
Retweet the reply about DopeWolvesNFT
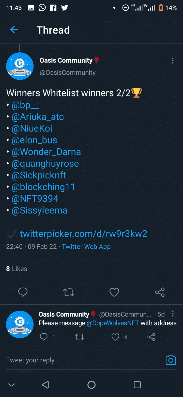tap(80, 337)
